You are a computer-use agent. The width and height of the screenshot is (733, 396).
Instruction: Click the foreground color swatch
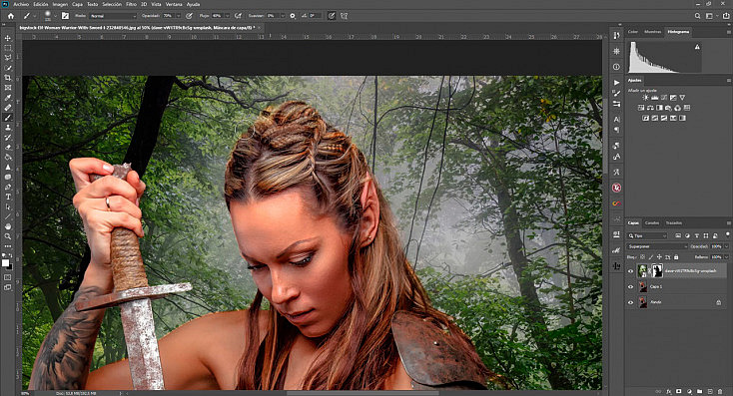pos(5,263)
